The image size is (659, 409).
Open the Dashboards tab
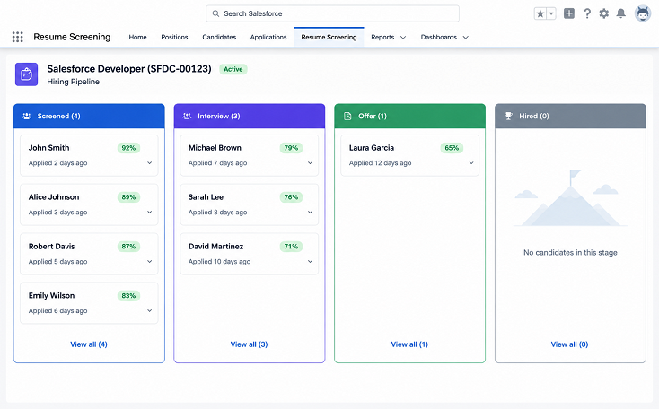tap(439, 37)
